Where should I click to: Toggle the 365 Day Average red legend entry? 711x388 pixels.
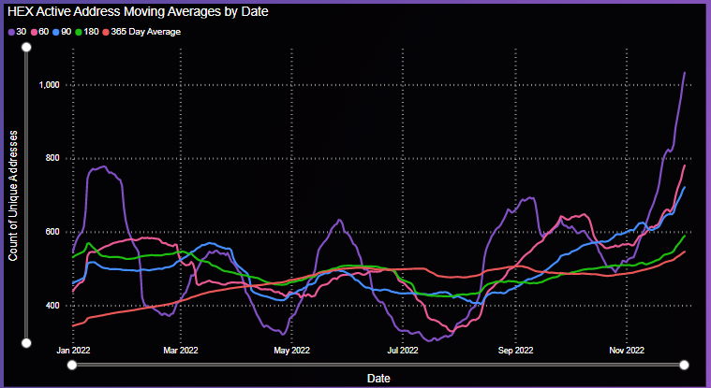tap(141, 32)
